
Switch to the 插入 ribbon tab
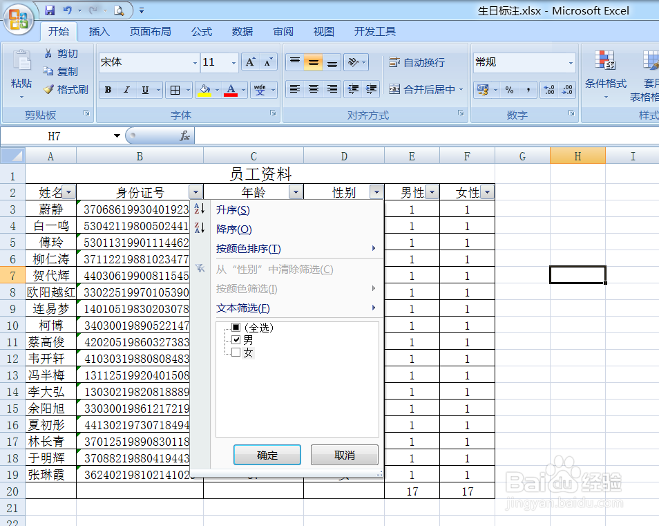pyautogui.click(x=99, y=32)
